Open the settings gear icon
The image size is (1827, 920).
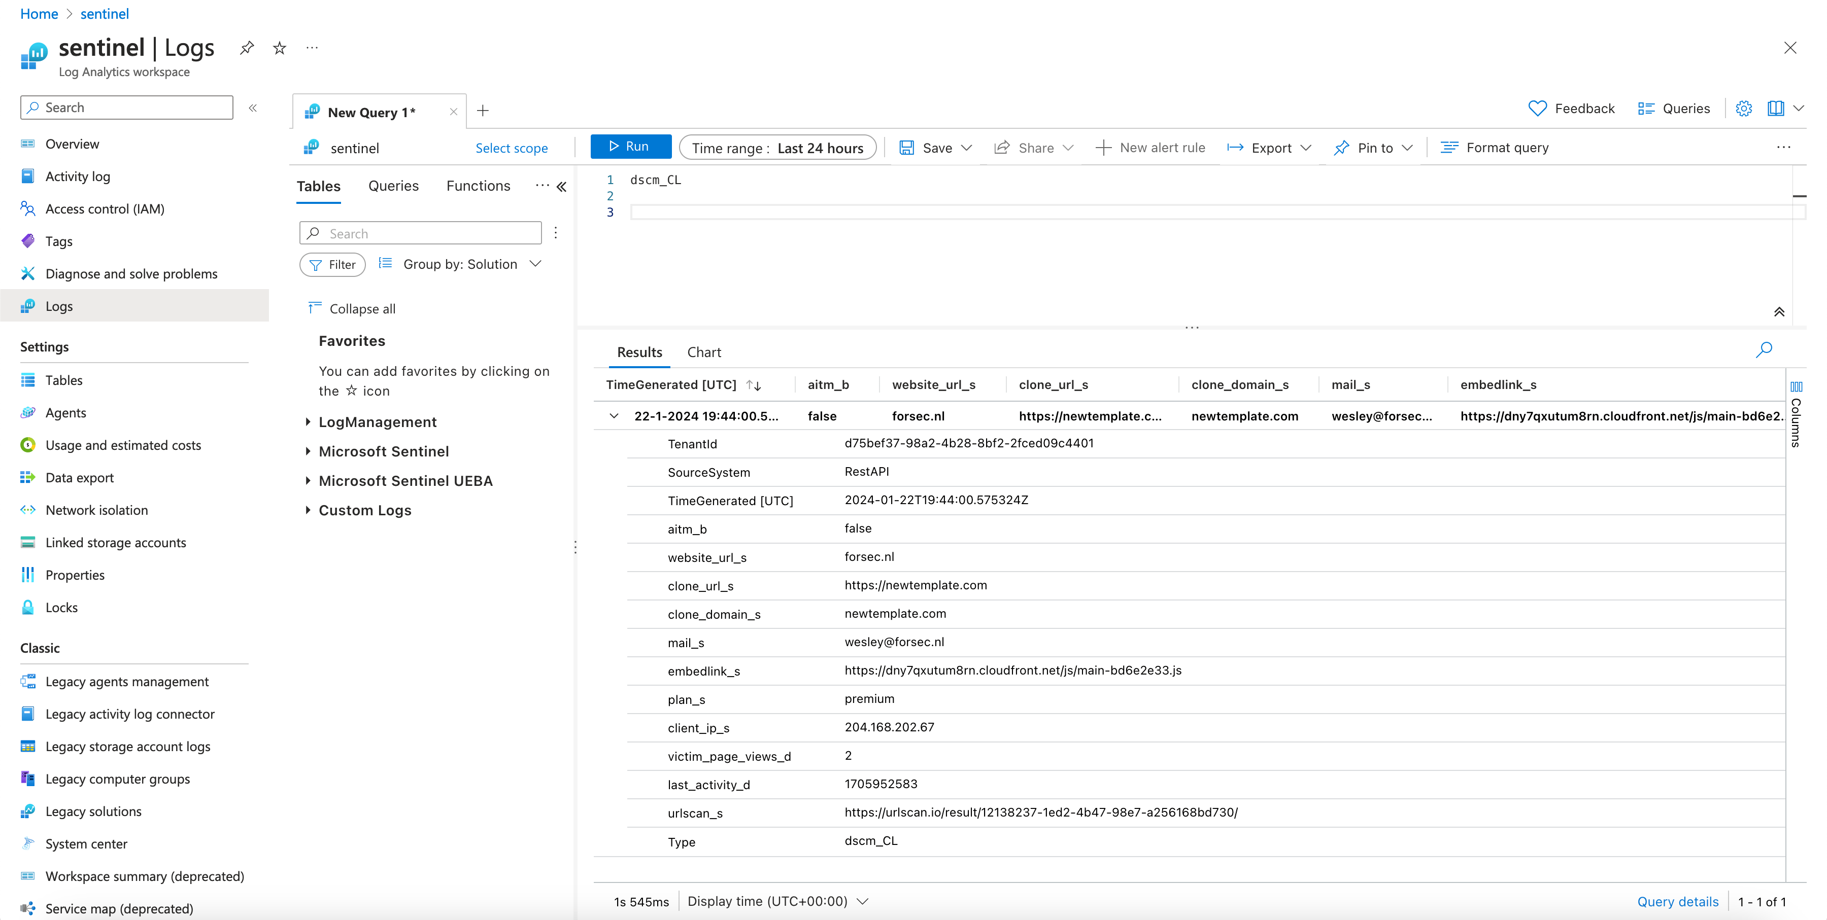tap(1743, 109)
